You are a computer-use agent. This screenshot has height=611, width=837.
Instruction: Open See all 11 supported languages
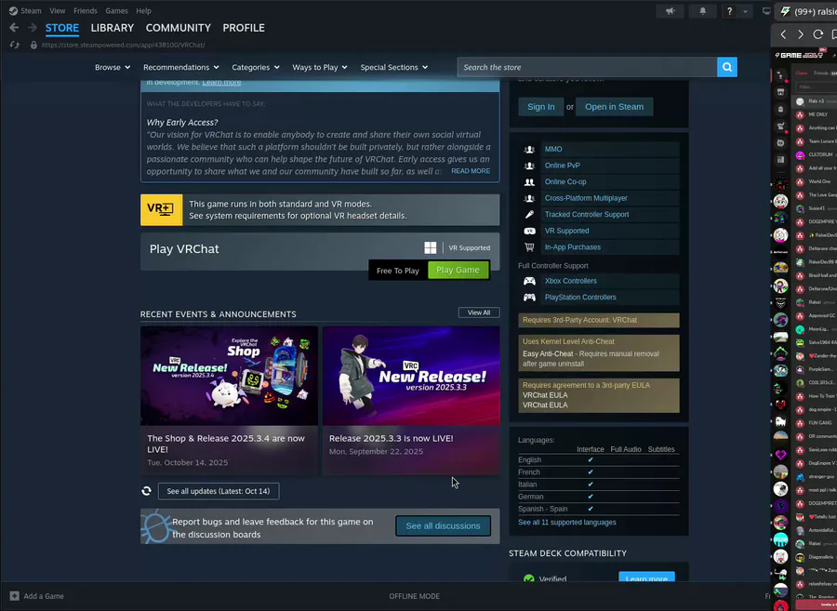point(567,523)
